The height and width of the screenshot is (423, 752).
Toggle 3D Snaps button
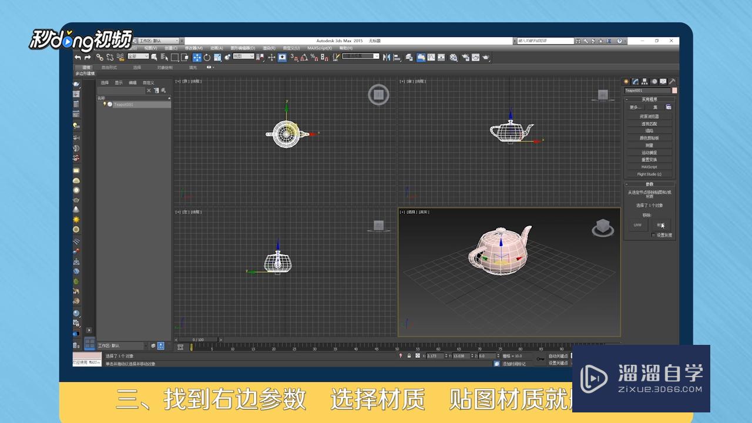pyautogui.click(x=294, y=57)
